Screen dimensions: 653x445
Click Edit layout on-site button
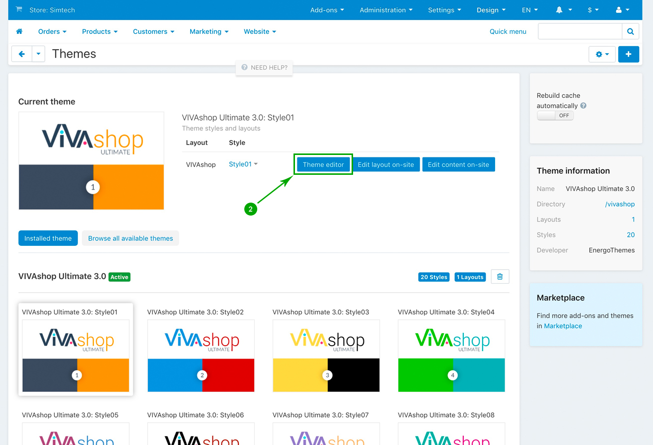[386, 164]
